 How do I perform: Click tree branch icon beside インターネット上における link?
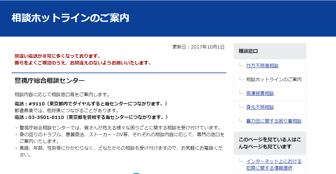[241, 160]
